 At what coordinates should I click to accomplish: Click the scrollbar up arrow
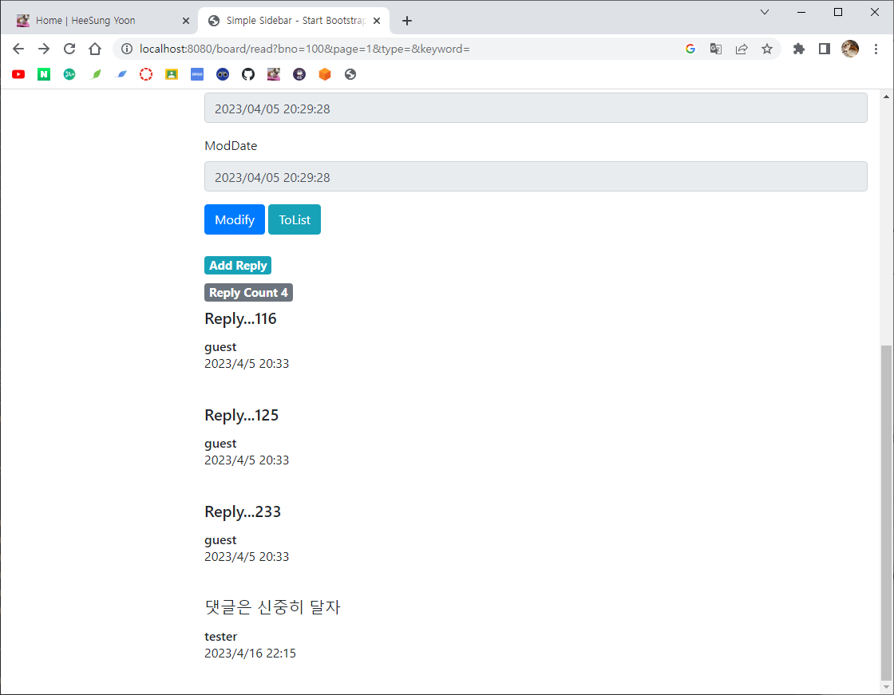coord(886,97)
